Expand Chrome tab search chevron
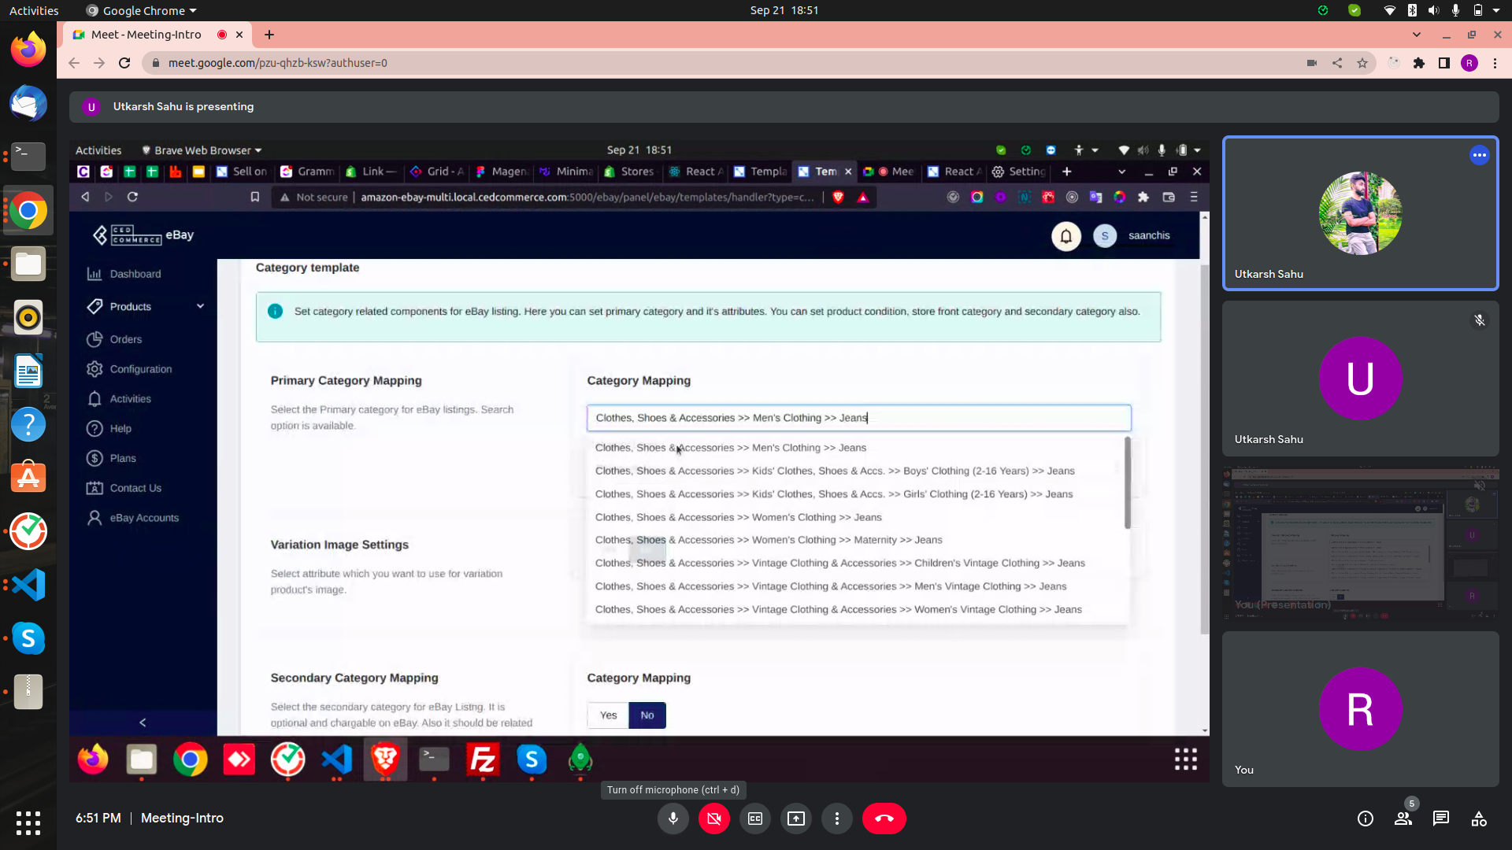This screenshot has height=850, width=1512. [1416, 35]
